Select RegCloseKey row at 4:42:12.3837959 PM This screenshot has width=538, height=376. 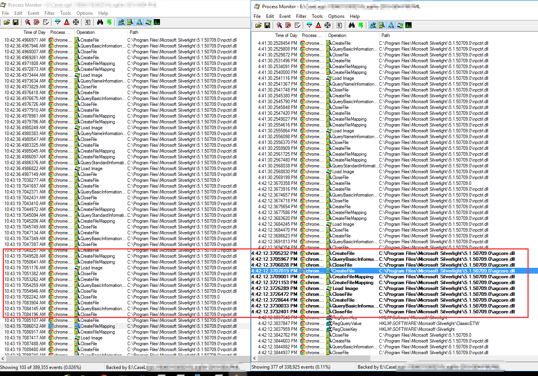coord(394,329)
